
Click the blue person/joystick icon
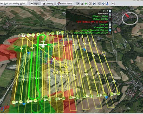pyautogui.click(x=107, y=4)
